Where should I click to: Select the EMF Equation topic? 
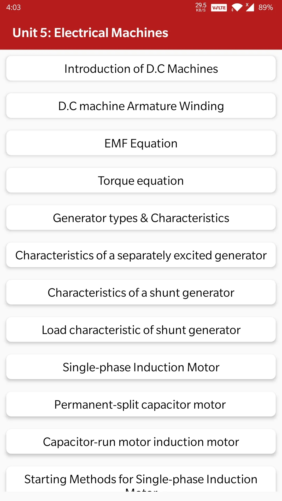[141, 143]
